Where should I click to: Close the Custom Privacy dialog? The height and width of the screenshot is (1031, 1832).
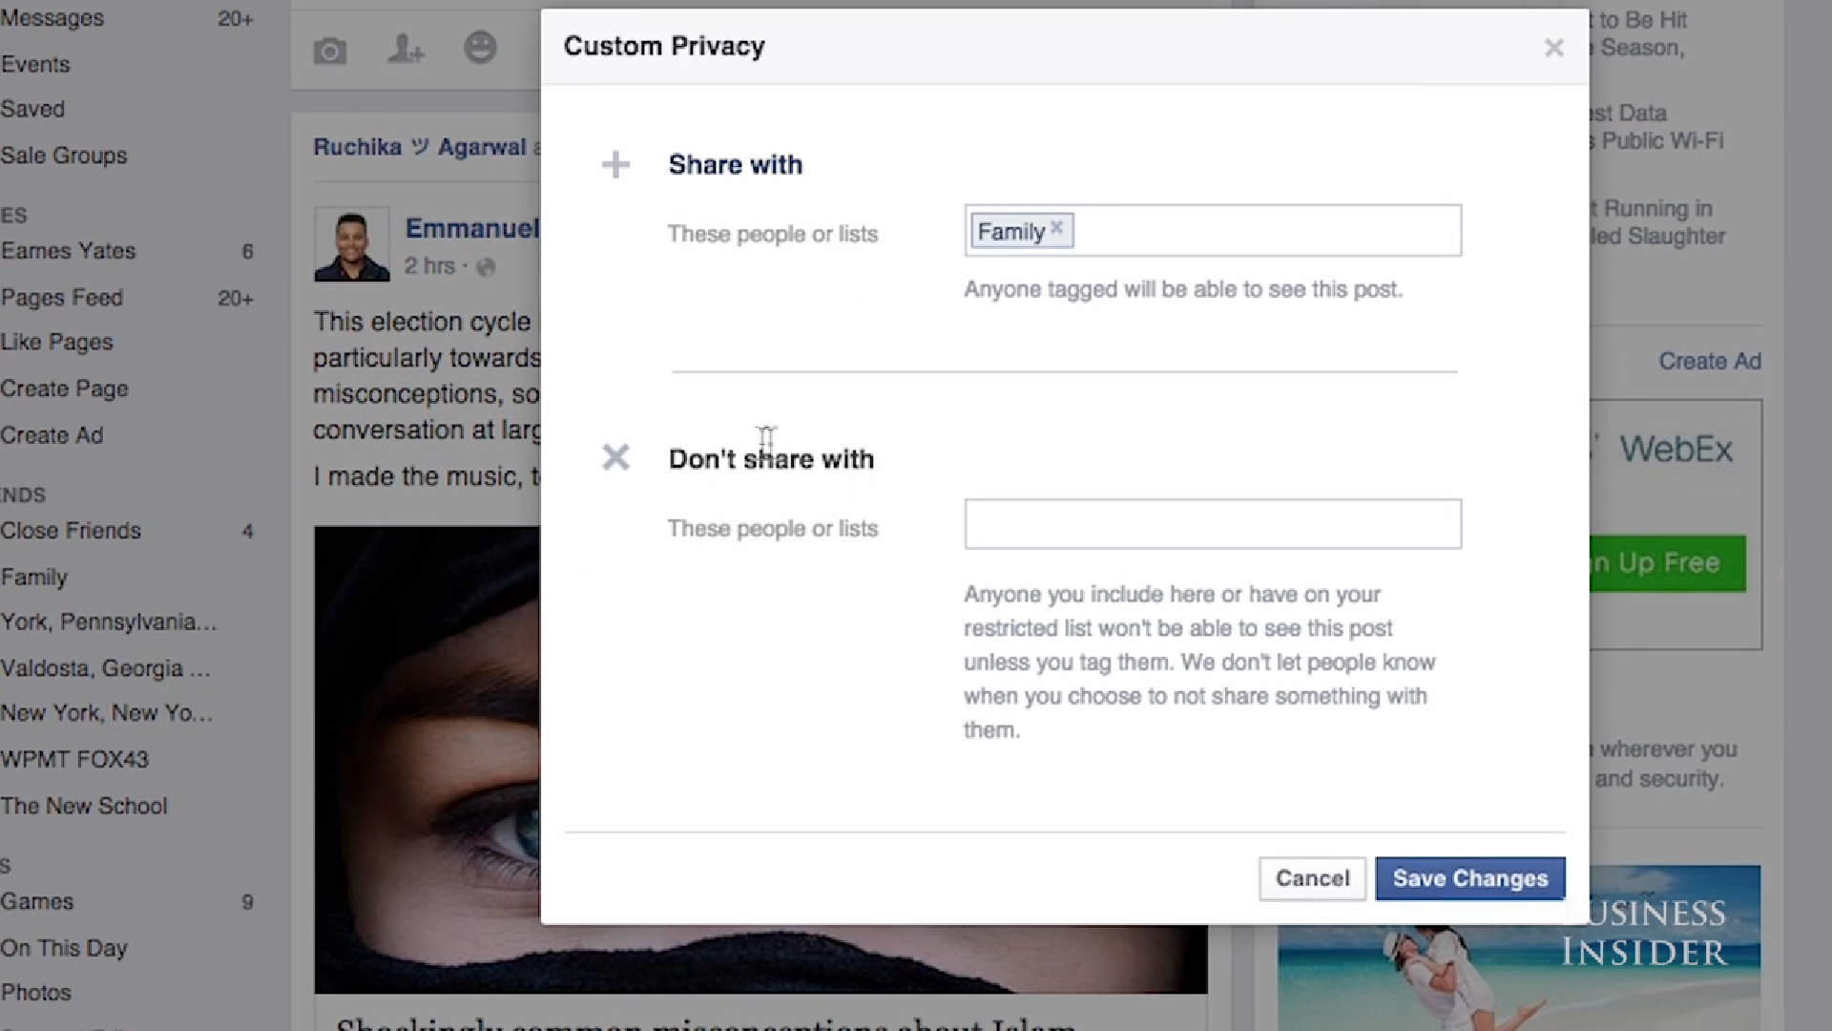[1553, 48]
